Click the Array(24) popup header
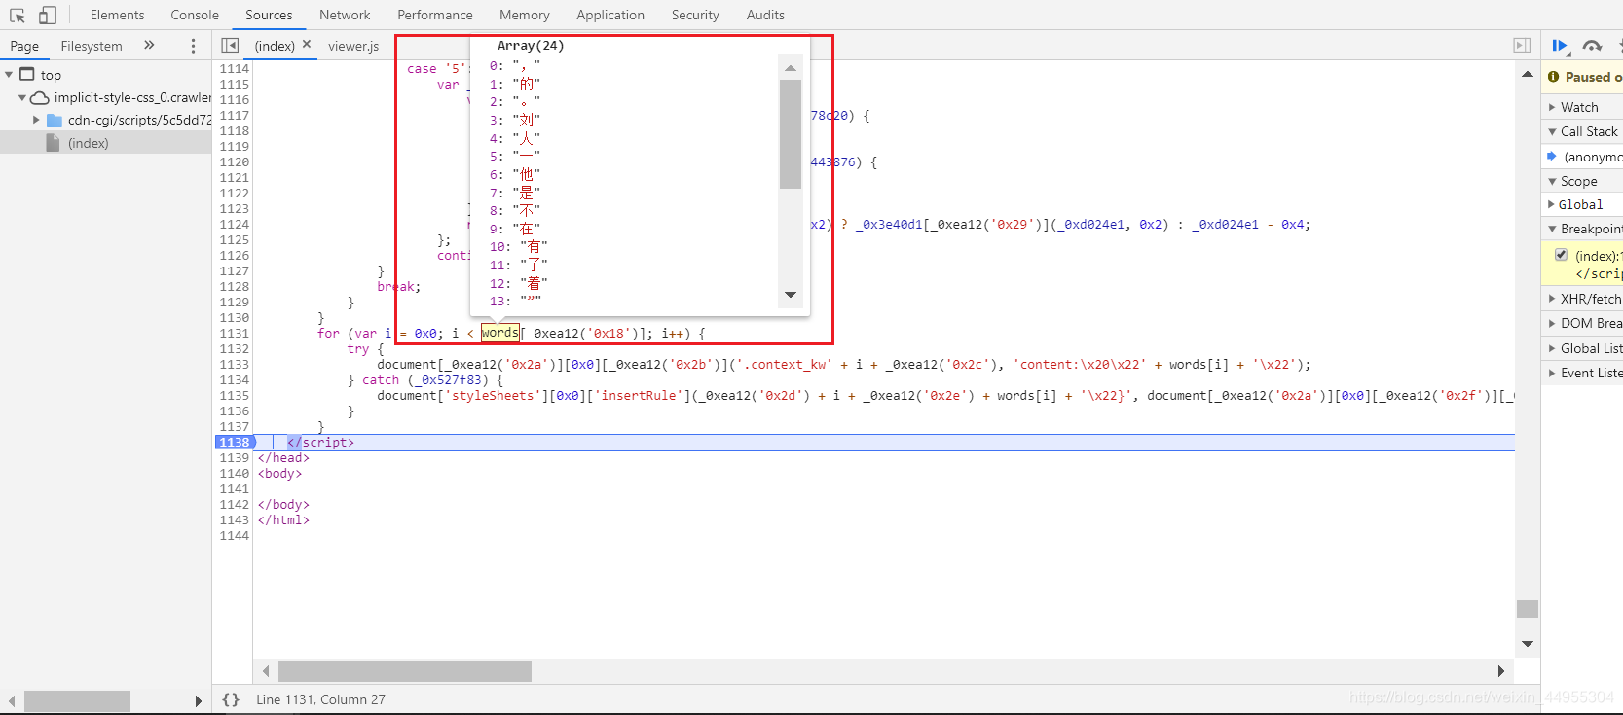Viewport: 1623px width, 715px height. pyautogui.click(x=531, y=46)
